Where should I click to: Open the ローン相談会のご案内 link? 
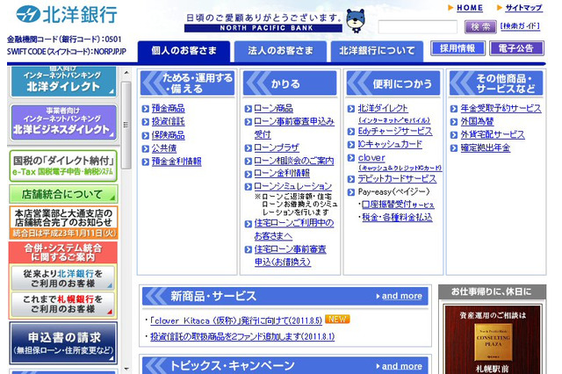[293, 162]
